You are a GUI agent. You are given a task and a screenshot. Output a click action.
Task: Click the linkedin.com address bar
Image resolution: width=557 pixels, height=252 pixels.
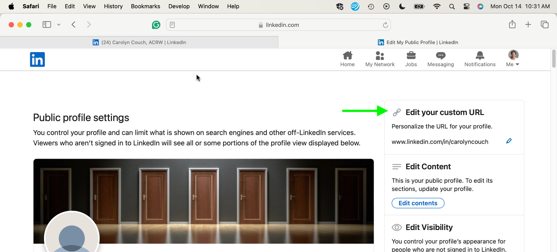point(278,25)
